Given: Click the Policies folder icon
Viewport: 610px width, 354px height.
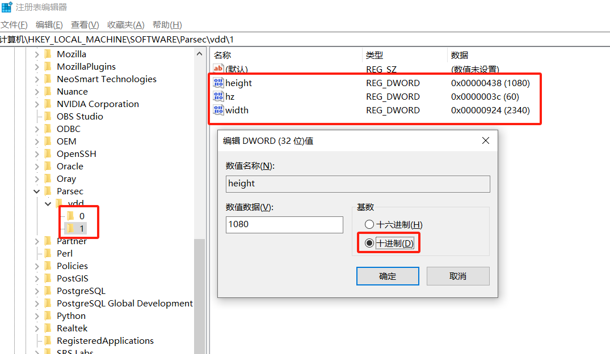Looking at the screenshot, I should [x=48, y=266].
